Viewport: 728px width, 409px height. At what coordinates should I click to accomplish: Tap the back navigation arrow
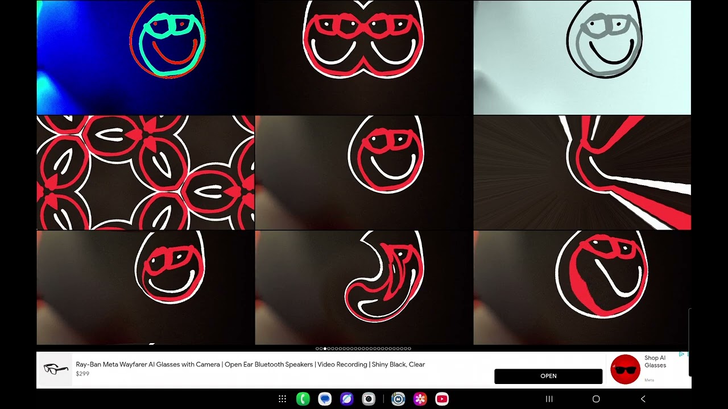click(x=643, y=399)
